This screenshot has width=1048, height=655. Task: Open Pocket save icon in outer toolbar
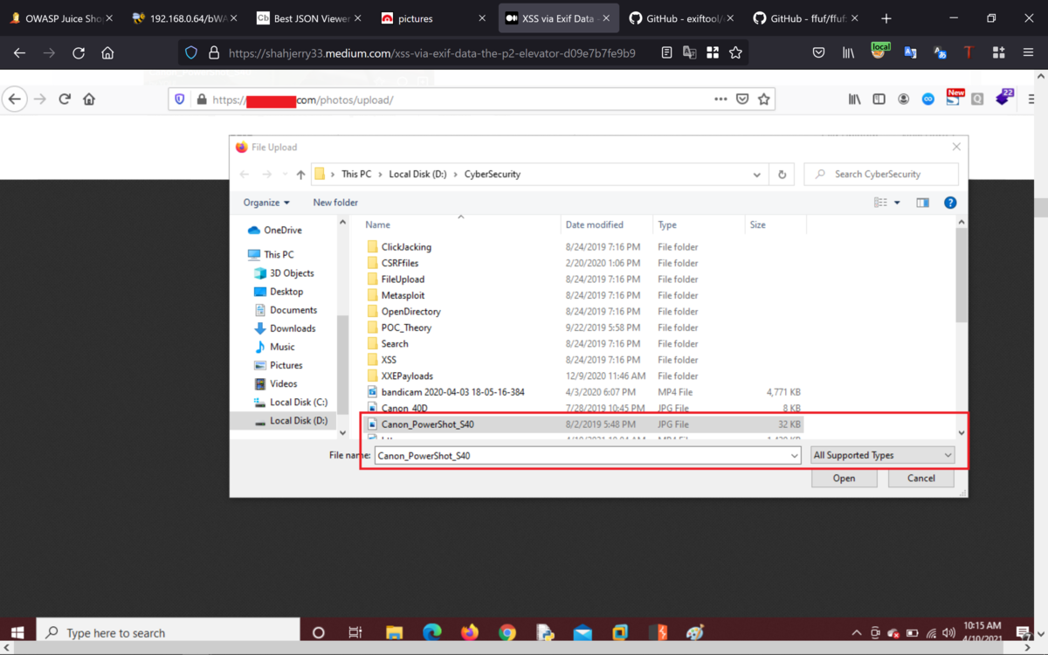point(818,53)
